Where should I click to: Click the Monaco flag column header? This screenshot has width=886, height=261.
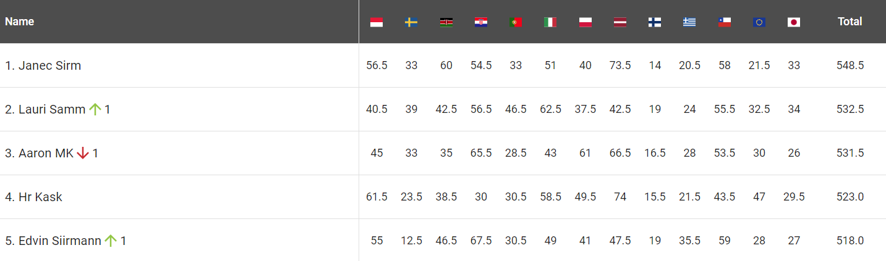pyautogui.click(x=377, y=22)
